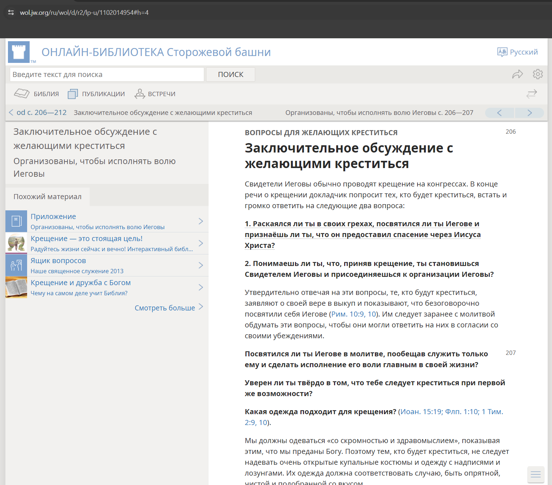Click the Watchtower logo icon
Viewport: 552px width, 485px height.
pyautogui.click(x=19, y=52)
